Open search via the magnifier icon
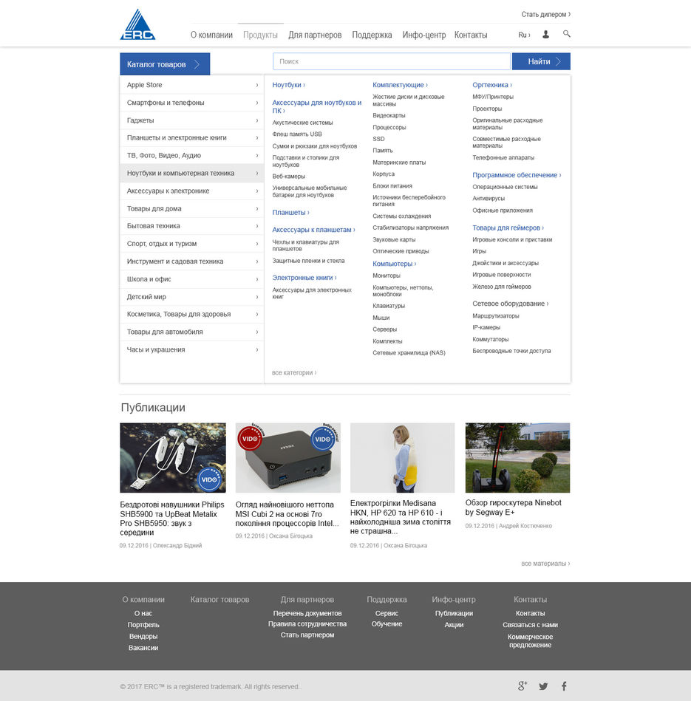Viewport: 691px width, 701px height. coord(566,34)
